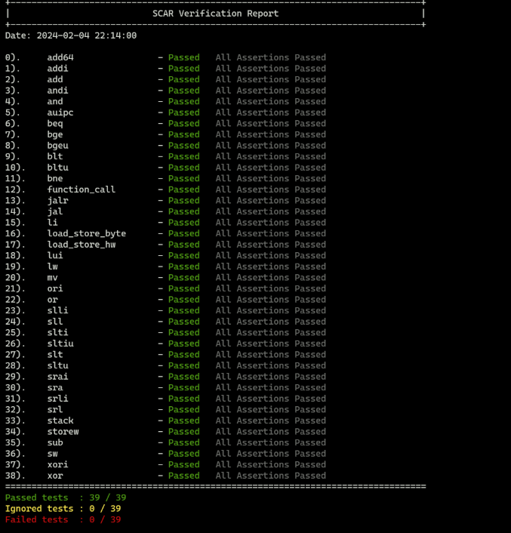Click the storew test name
The image size is (511, 533).
[x=63, y=432]
